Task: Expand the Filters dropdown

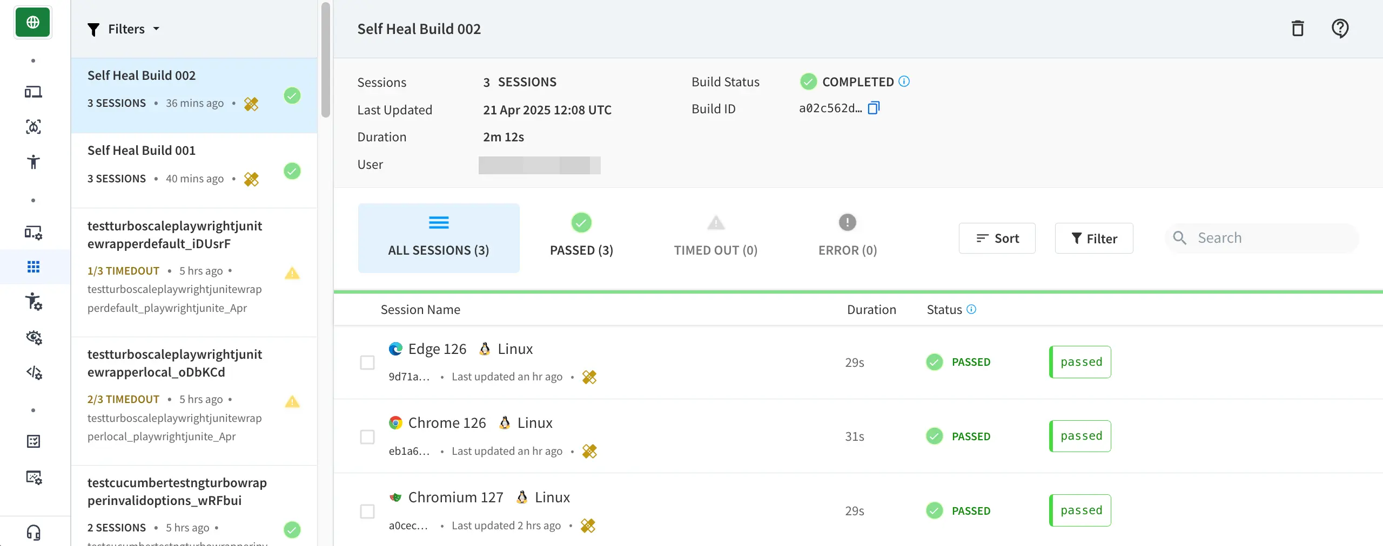Action: (124, 29)
